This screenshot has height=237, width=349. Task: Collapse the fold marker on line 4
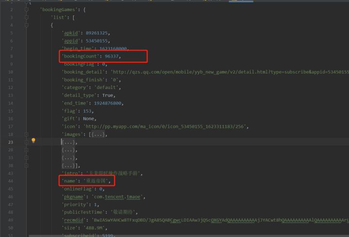27,25
